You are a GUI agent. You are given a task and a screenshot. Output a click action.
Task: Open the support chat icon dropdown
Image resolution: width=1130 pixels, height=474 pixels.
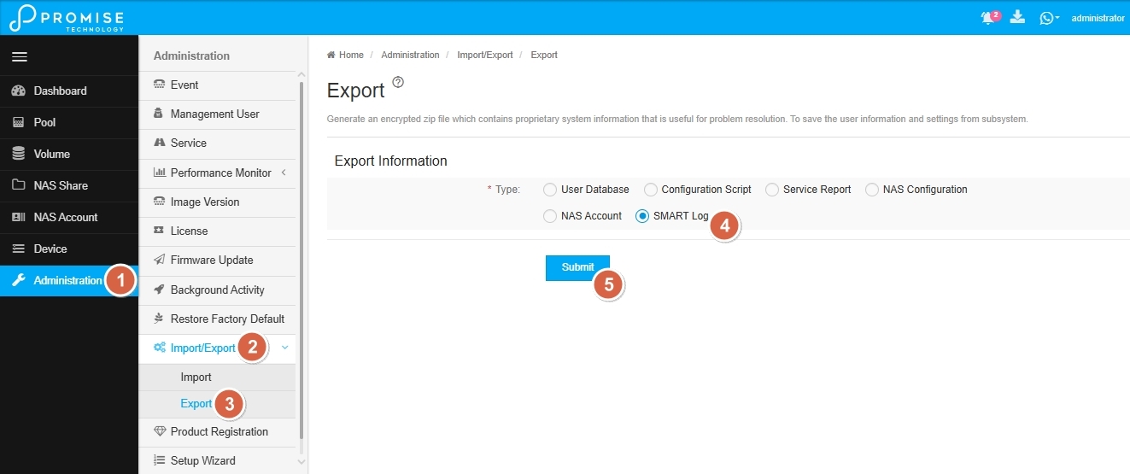(x=1049, y=18)
